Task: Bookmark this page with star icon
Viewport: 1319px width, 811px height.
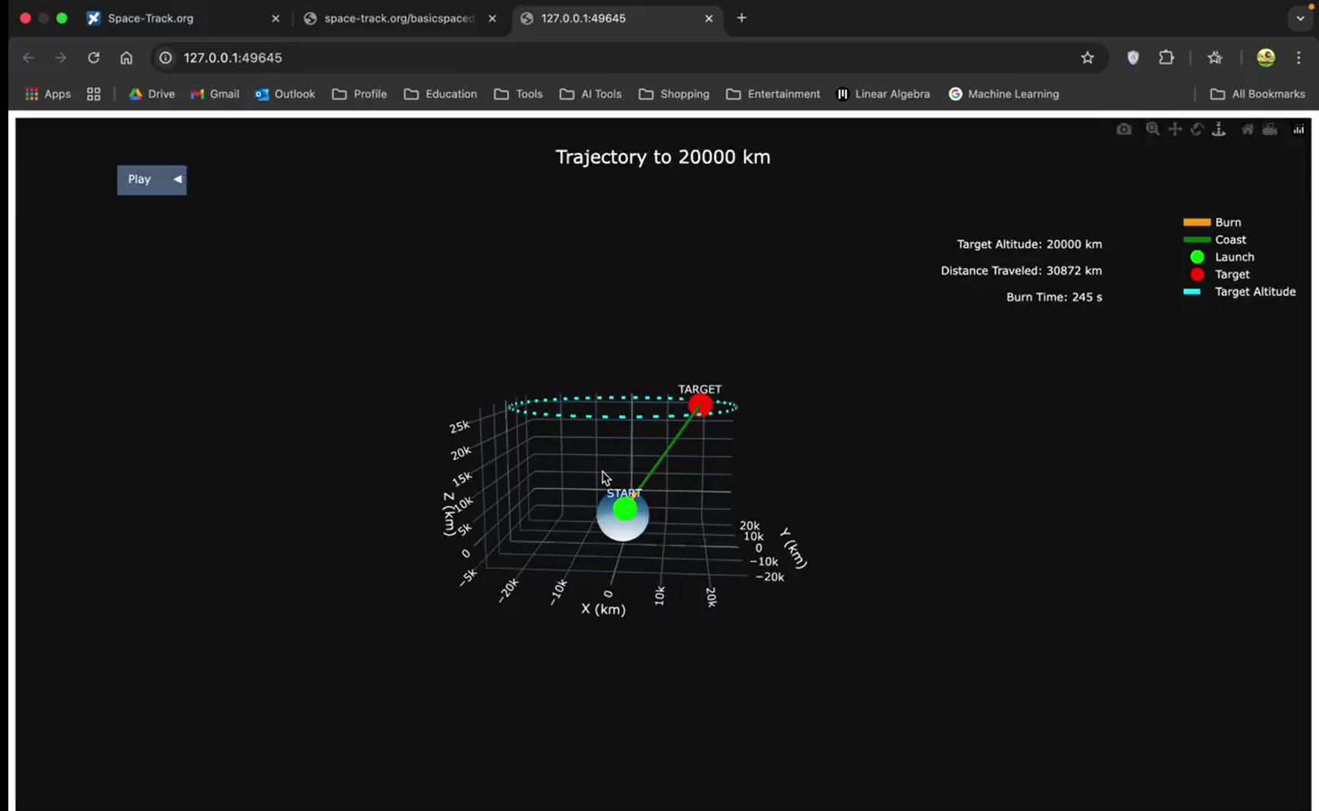Action: pos(1088,58)
